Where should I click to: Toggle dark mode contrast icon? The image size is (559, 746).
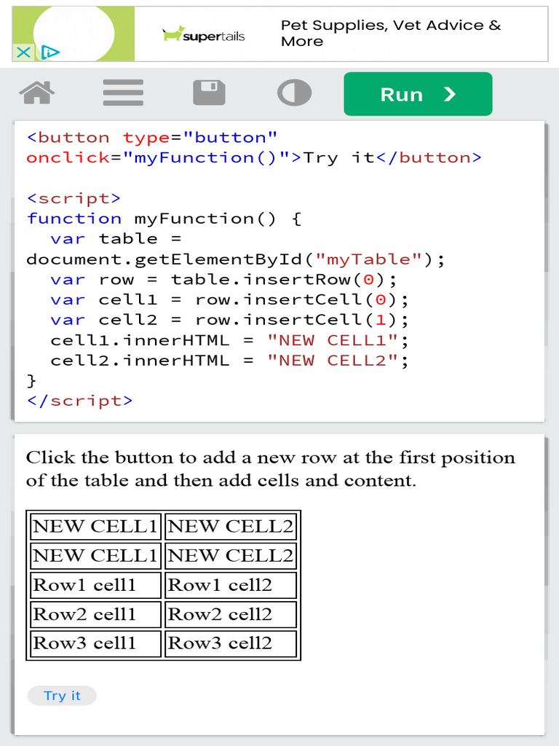point(295,93)
